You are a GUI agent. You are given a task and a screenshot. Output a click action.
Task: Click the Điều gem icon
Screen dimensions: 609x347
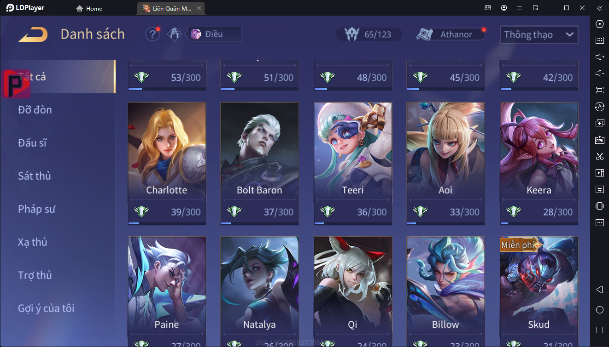[196, 34]
